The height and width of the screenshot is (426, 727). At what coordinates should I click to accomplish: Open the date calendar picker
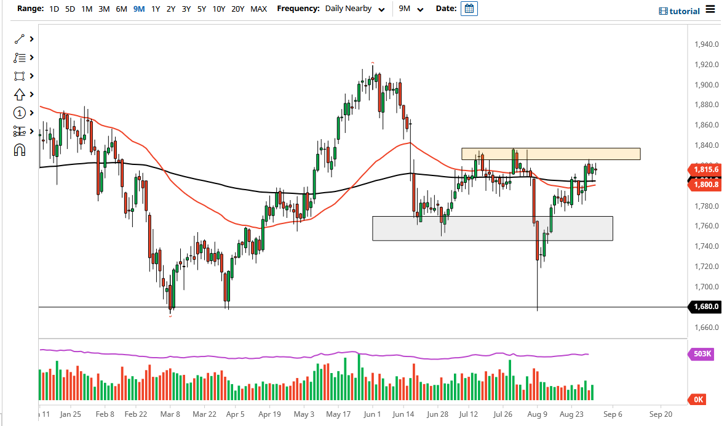[x=469, y=9]
